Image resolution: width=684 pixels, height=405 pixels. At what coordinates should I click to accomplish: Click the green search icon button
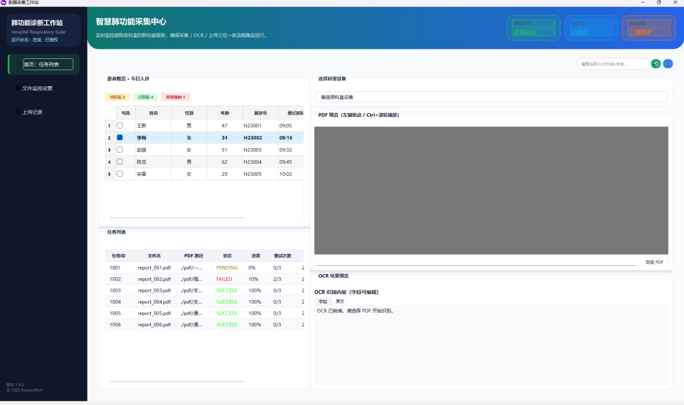[x=655, y=64]
